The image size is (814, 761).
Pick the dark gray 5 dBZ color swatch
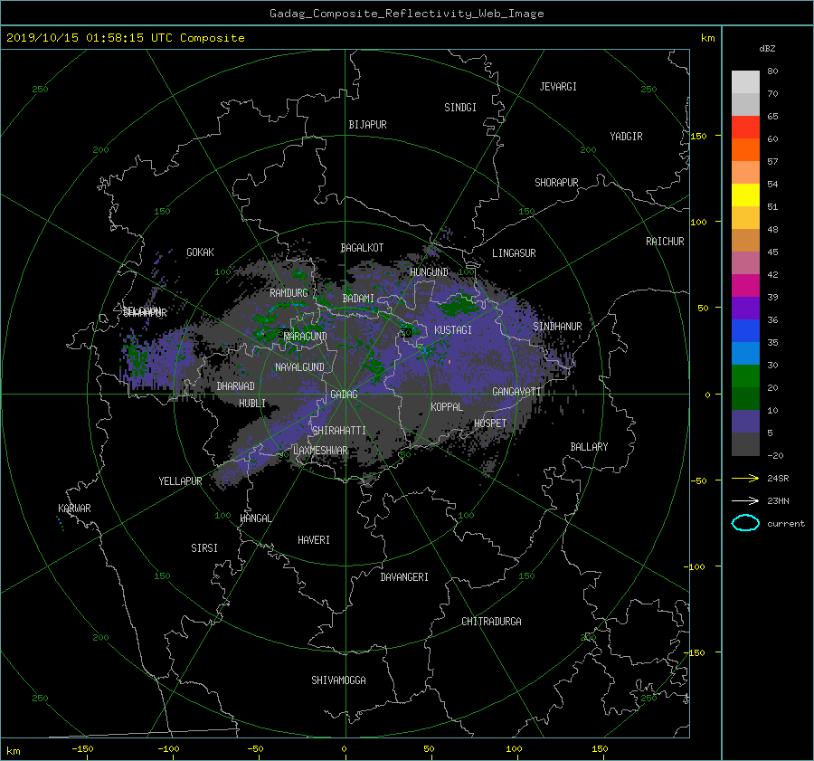point(745,443)
